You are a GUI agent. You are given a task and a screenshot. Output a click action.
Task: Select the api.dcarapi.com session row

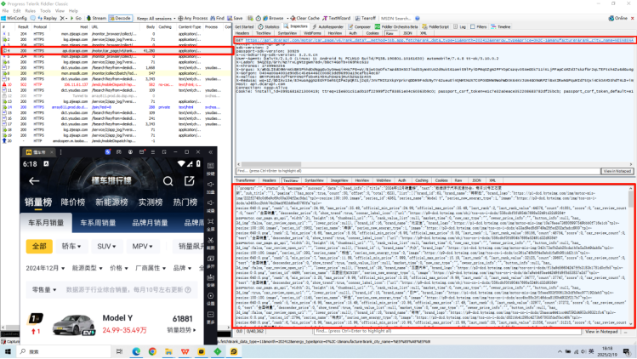(x=117, y=51)
